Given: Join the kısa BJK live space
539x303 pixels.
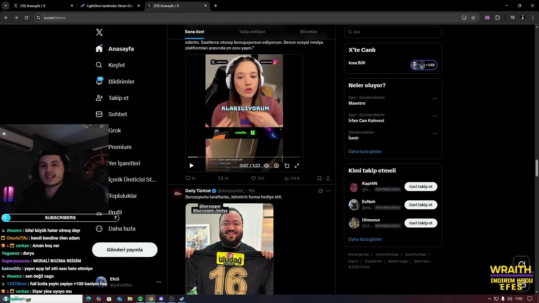Looking at the screenshot, I should coord(424,65).
